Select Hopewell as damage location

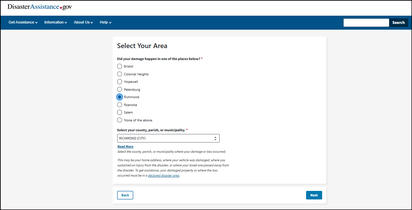click(x=120, y=82)
